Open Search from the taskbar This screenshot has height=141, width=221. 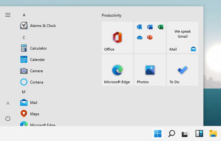click(172, 133)
